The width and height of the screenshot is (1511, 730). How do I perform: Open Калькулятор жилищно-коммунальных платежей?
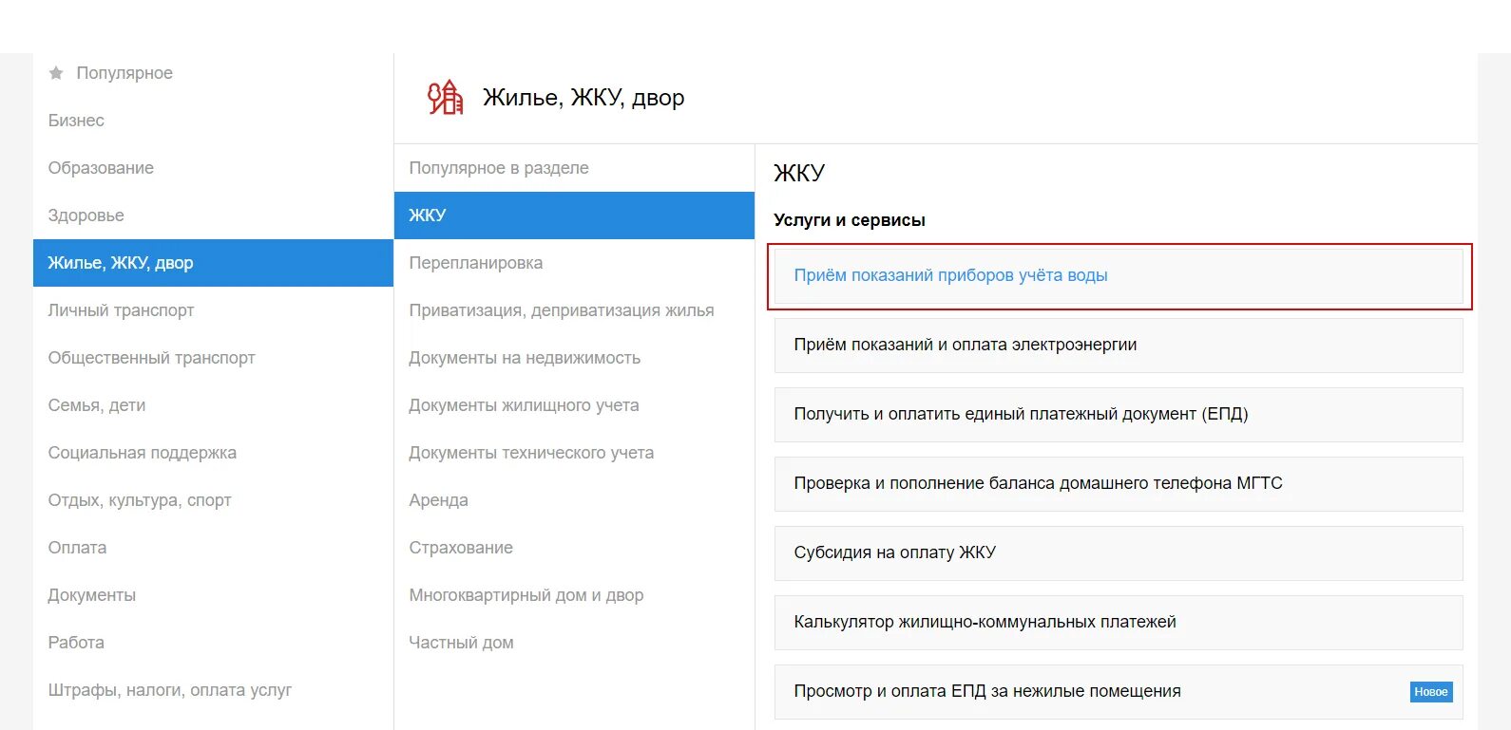[x=1119, y=623]
